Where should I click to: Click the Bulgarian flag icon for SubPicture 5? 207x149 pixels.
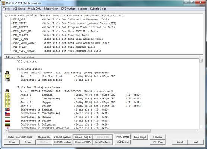click(8, 124)
